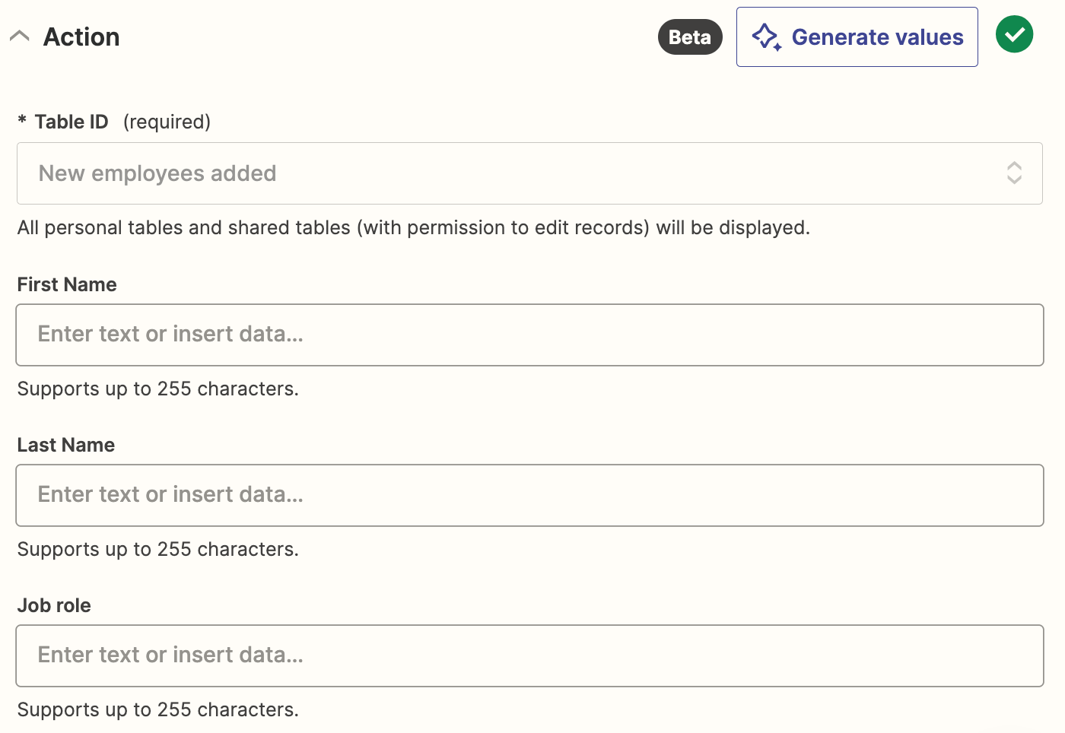Image resolution: width=1065 pixels, height=733 pixels.
Task: Click the "(required)" text next to Table ID
Action: coord(167,122)
